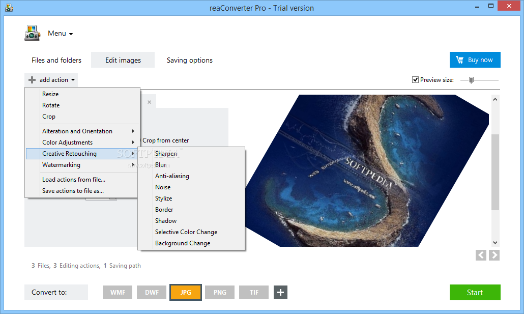The image size is (524, 314).
Task: Close the action panel with X
Action: coord(150,102)
